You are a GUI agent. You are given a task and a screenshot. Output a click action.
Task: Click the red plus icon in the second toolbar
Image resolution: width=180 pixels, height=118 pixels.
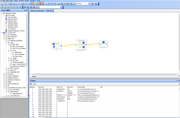tap(37, 7)
